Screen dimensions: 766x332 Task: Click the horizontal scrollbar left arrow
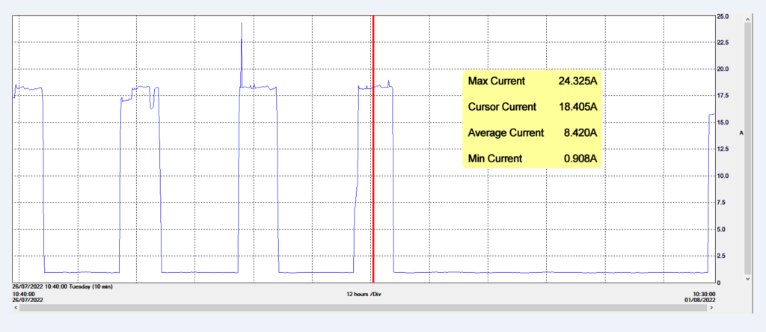[15, 306]
